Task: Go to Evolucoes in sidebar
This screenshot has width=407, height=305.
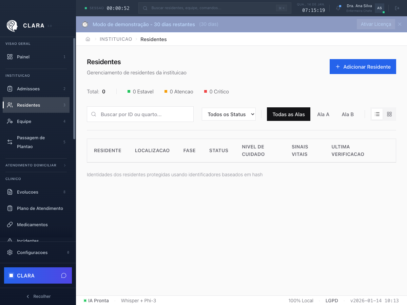Action: [27, 192]
